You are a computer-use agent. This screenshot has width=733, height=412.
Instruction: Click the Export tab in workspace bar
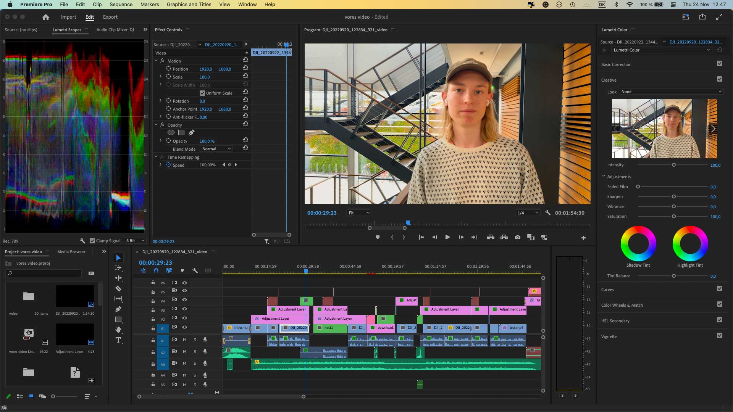[110, 17]
